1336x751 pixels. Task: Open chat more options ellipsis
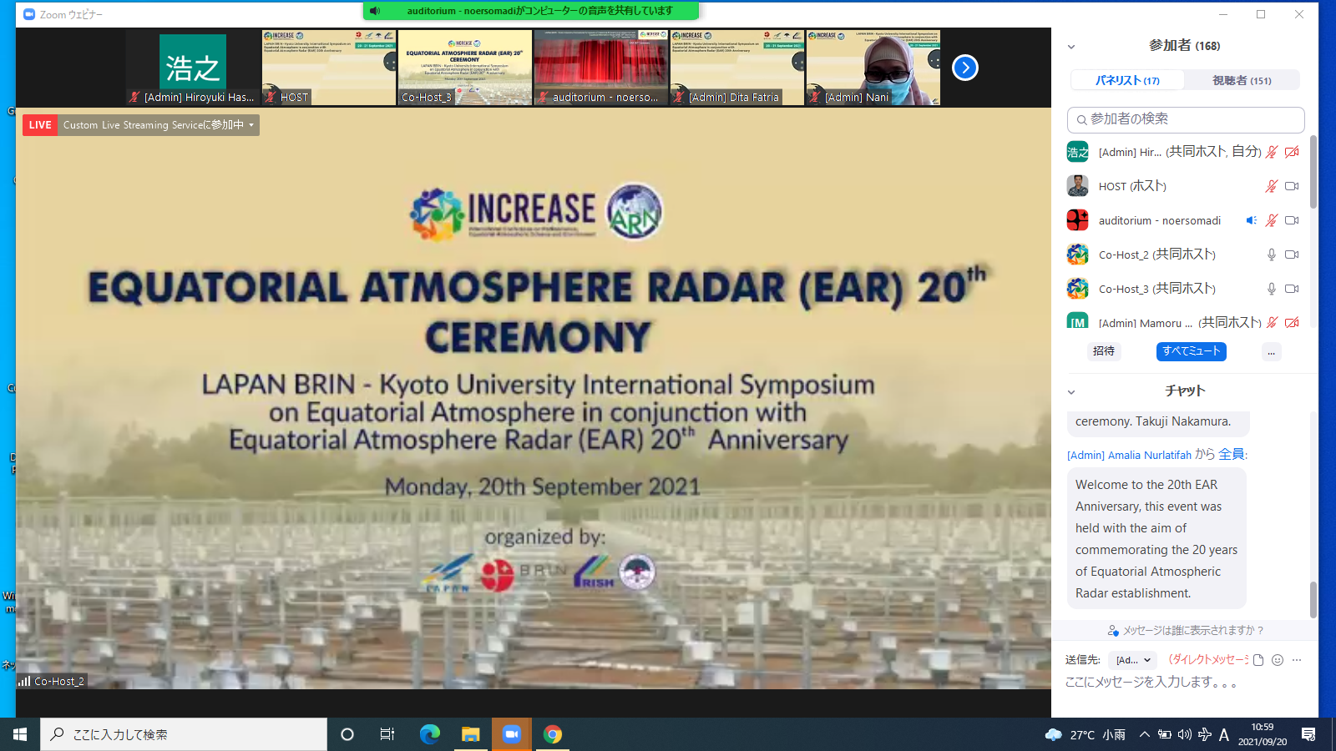pos(1297,660)
